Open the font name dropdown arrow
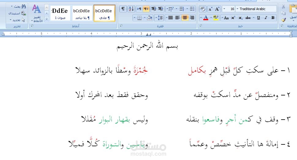Screen dimensions: 297x160 237,9
